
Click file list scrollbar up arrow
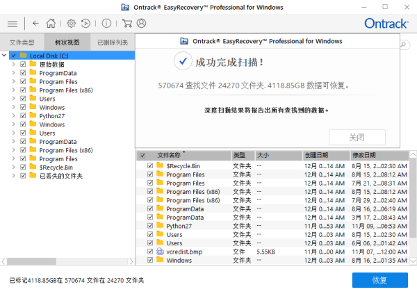pos(413,154)
